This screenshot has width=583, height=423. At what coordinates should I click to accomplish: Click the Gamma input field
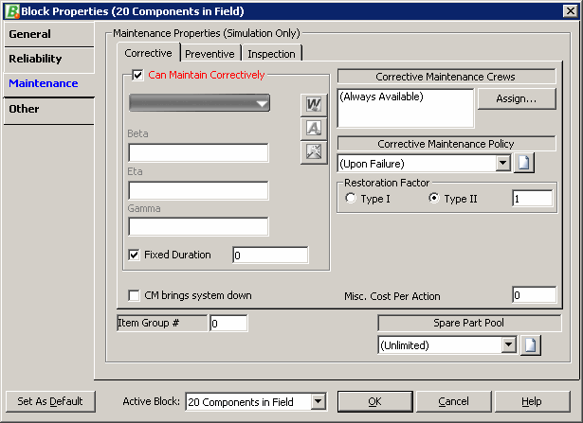tap(198, 227)
